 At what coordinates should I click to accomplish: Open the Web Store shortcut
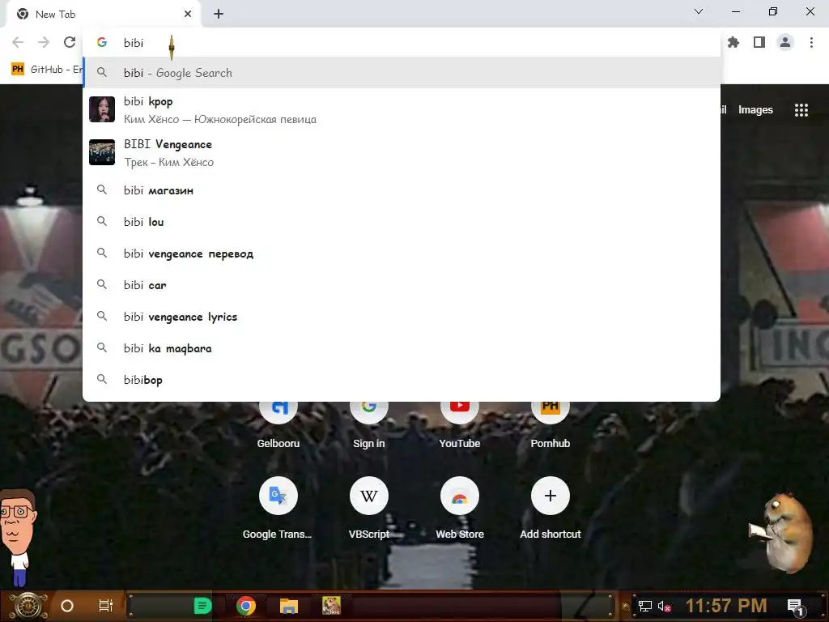(x=460, y=508)
